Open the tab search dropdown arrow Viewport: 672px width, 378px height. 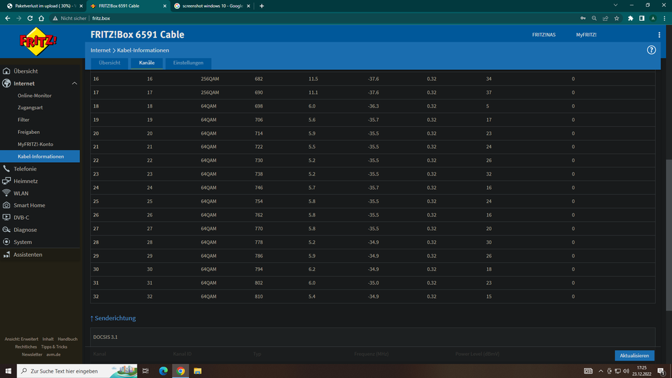tap(615, 5)
